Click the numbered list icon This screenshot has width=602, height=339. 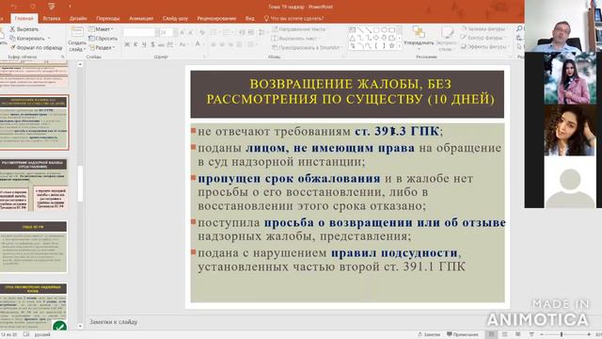click(228, 33)
